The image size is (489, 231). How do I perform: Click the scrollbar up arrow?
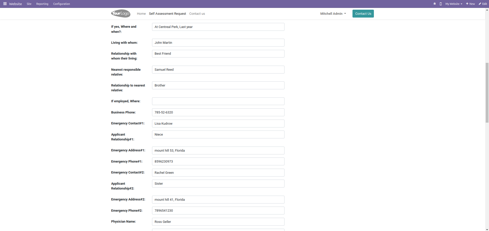[487, 10]
